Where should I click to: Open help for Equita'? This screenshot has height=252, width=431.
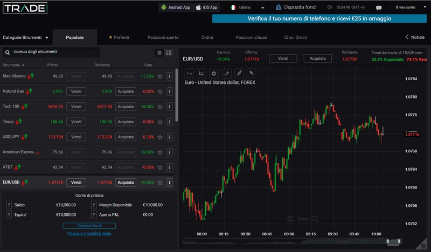[x=9, y=215]
